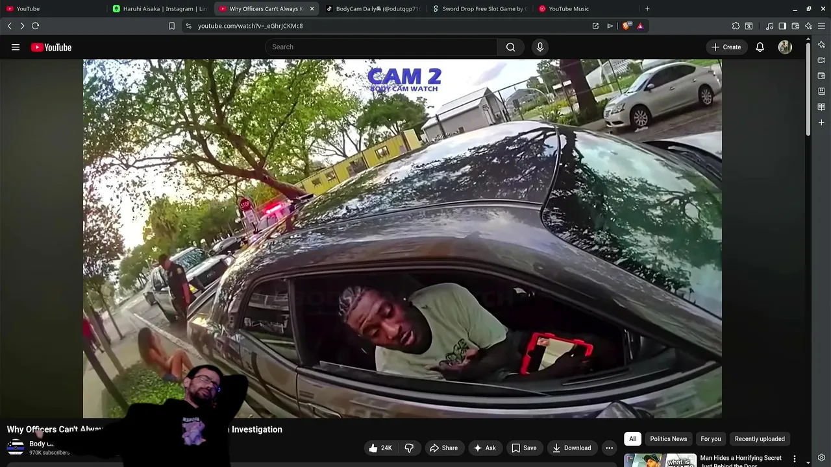Open the Create menu
Image resolution: width=831 pixels, height=467 pixels.
pos(726,47)
